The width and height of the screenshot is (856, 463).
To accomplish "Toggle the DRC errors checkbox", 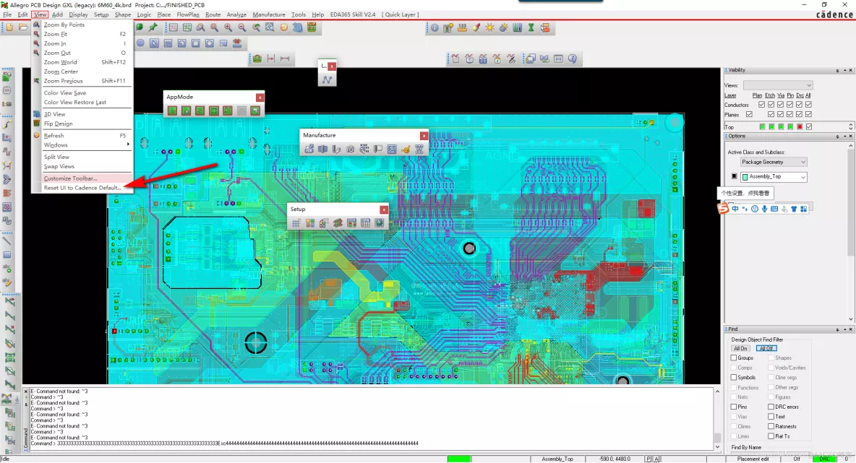I will [771, 407].
